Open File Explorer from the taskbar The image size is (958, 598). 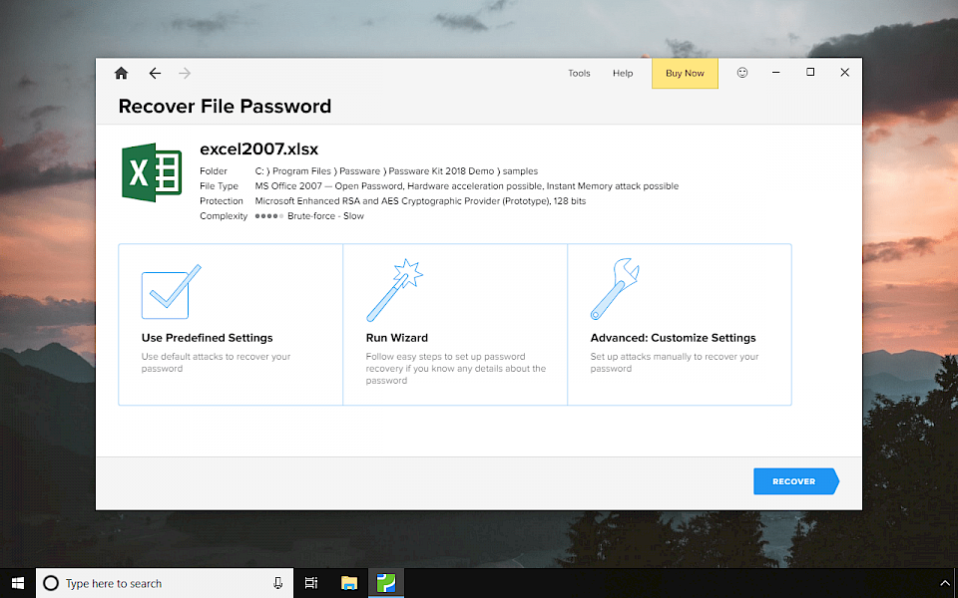tap(349, 583)
